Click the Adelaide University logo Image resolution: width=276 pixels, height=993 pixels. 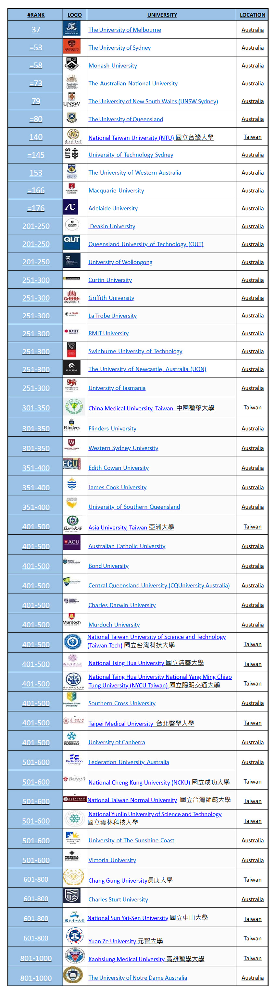pyautogui.click(x=70, y=207)
